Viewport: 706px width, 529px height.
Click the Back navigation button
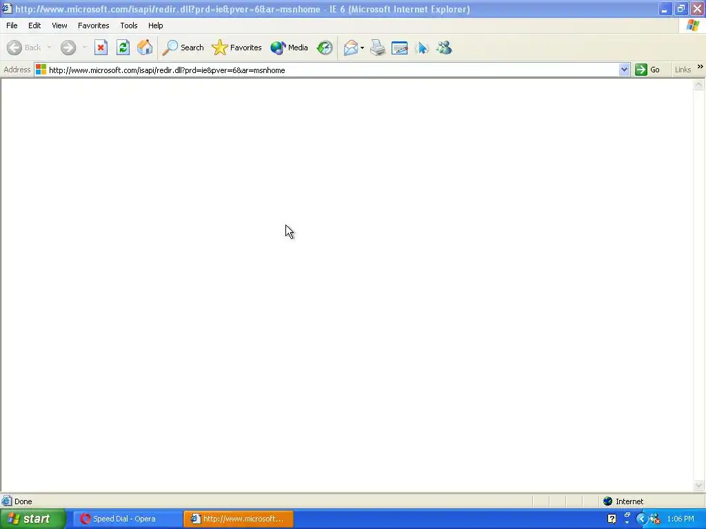tap(24, 48)
